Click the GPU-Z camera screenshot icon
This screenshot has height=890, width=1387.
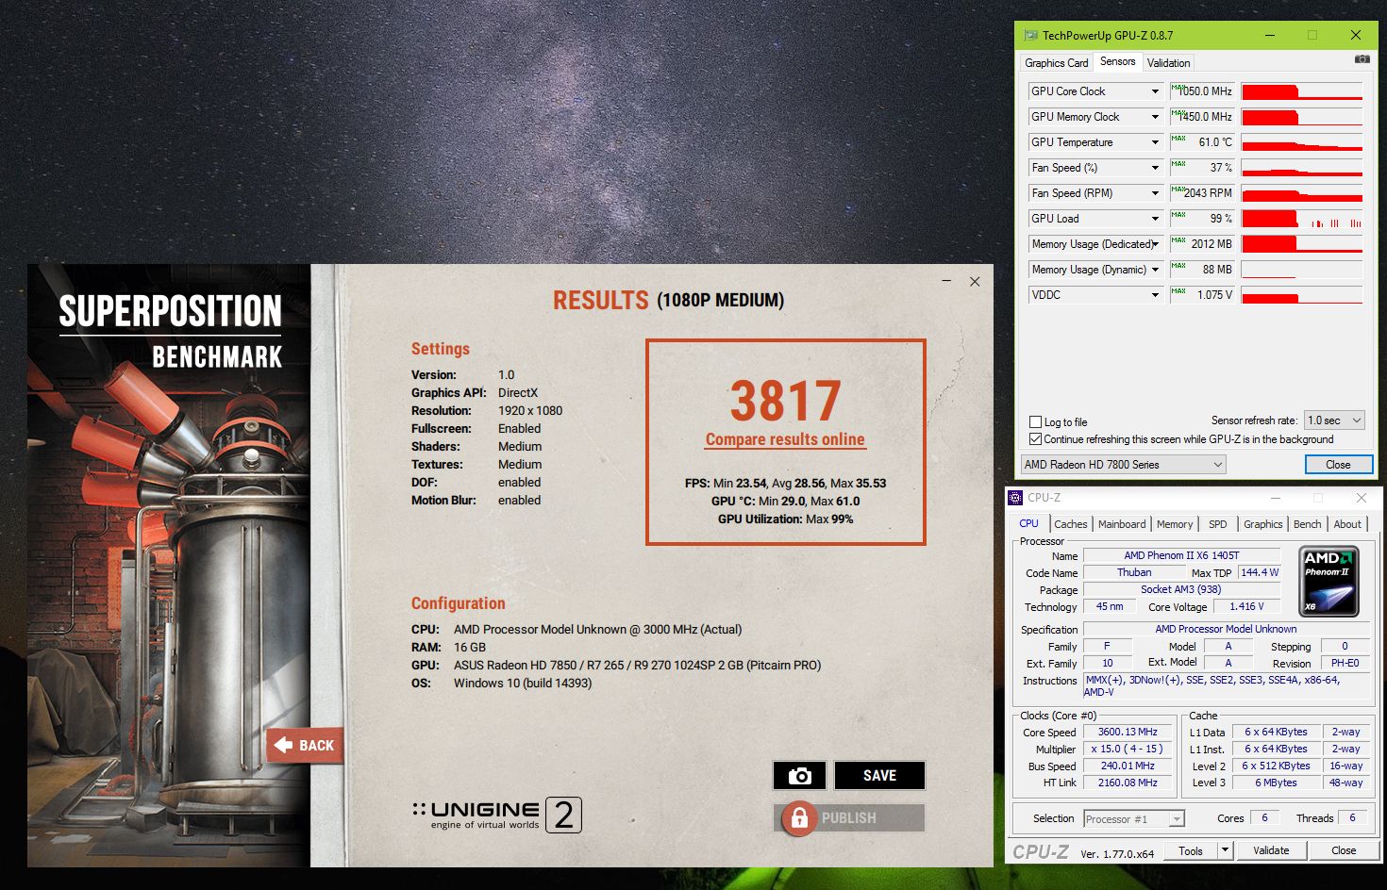(x=1362, y=59)
